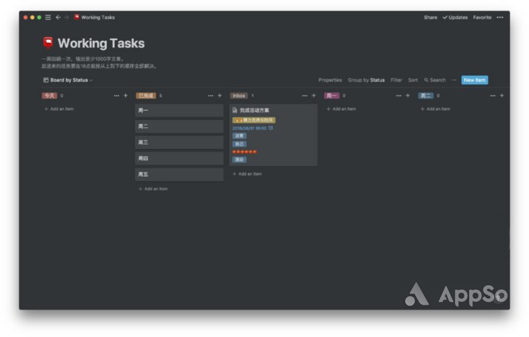Image resolution: width=529 pixels, height=337 pixels.
Task: Select the orange 已完成 status tag
Action: (x=146, y=96)
